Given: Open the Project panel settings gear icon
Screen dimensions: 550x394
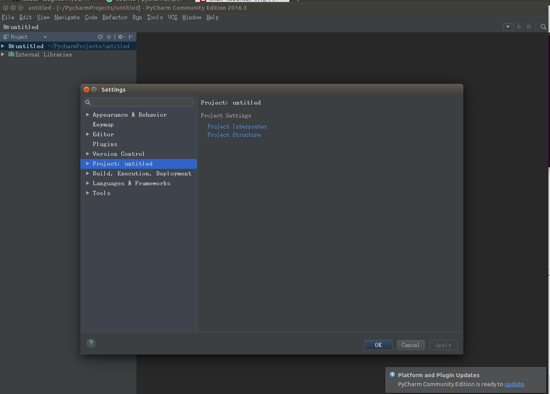Looking at the screenshot, I should pyautogui.click(x=121, y=37).
